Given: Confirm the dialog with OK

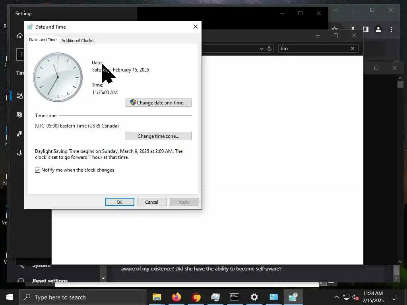Looking at the screenshot, I should pos(120,202).
